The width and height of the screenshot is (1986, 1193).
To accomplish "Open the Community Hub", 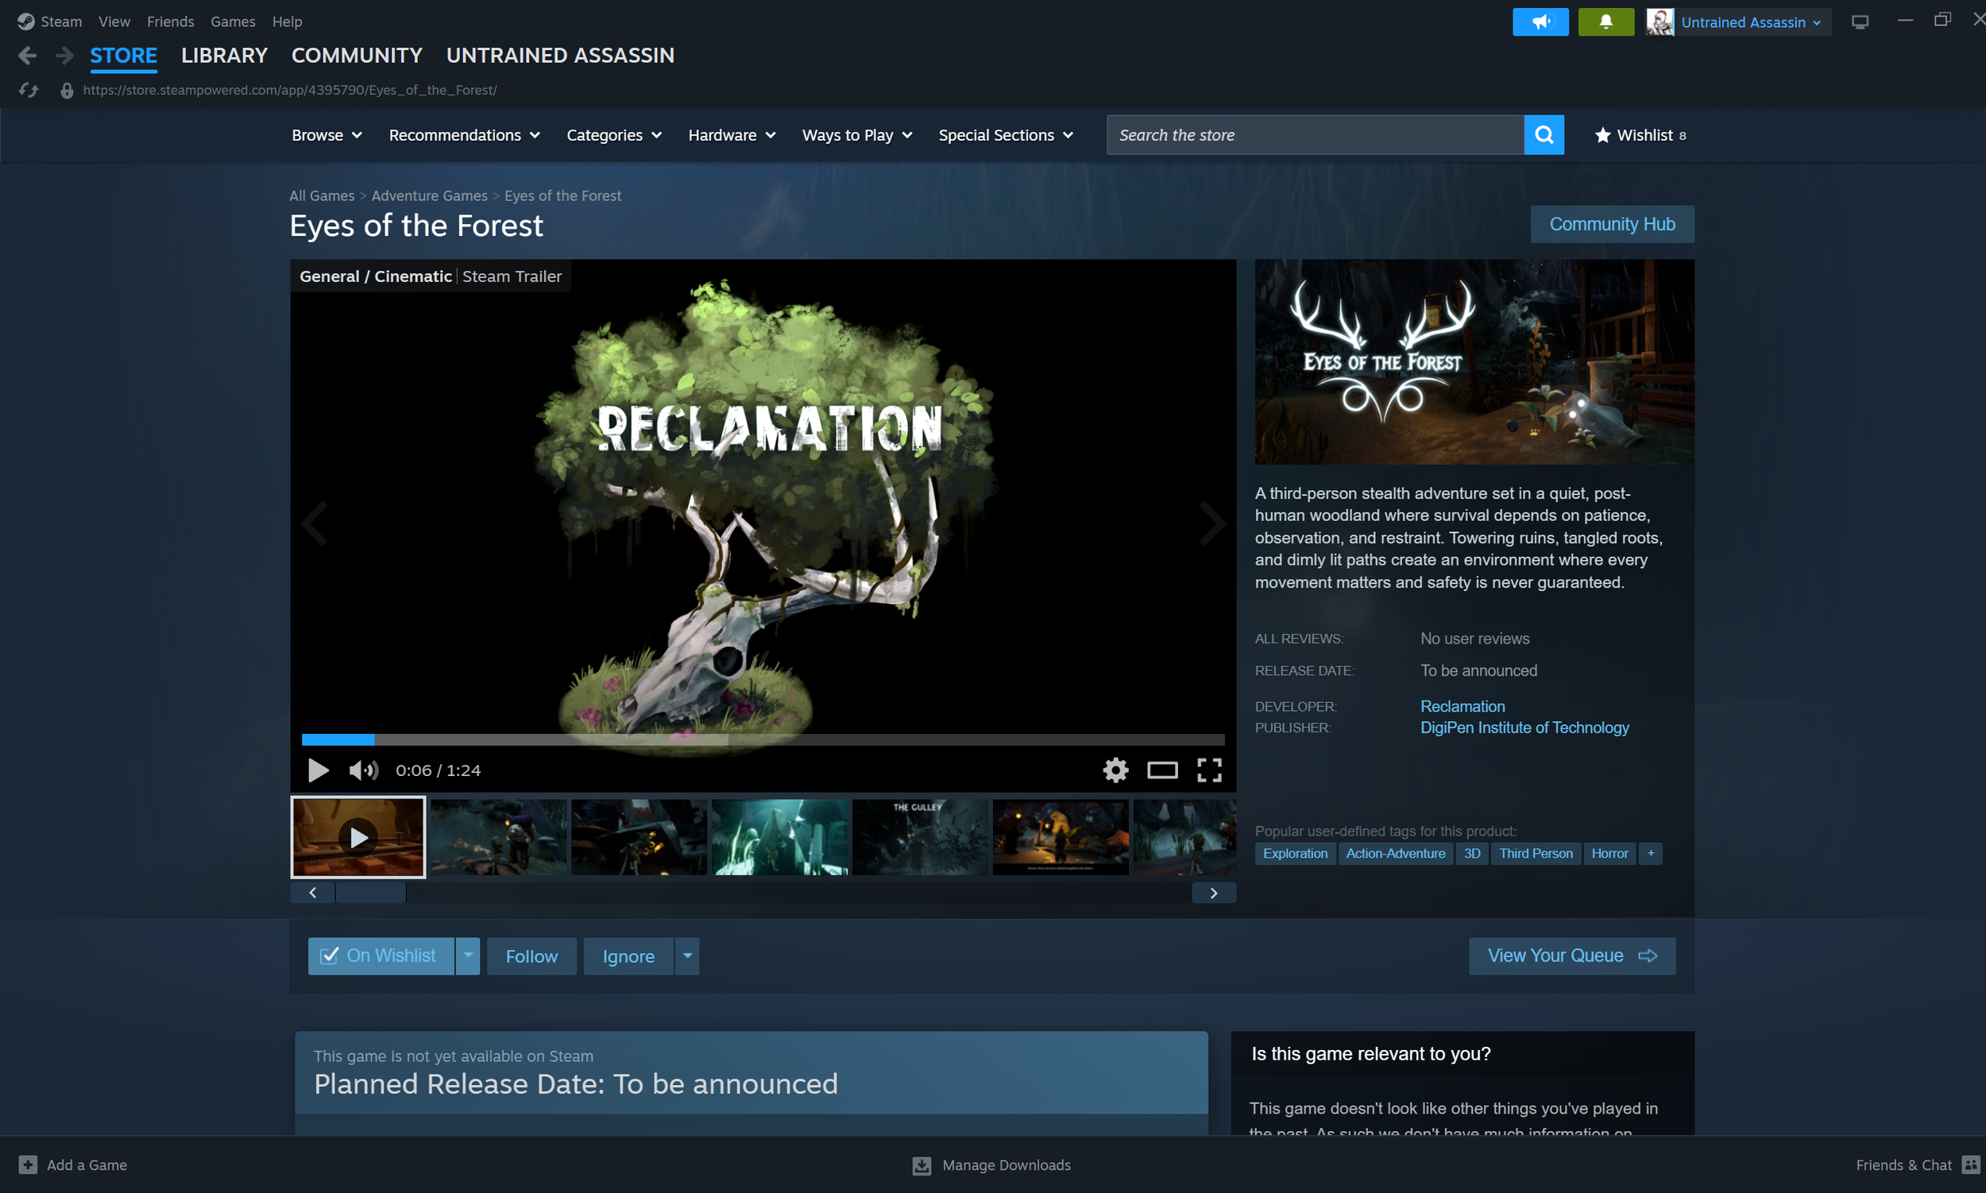I will click(1611, 224).
